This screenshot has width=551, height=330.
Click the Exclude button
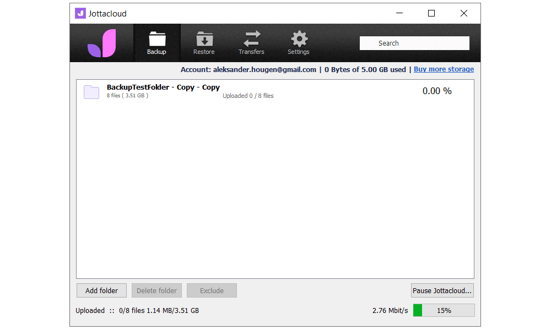(x=212, y=290)
